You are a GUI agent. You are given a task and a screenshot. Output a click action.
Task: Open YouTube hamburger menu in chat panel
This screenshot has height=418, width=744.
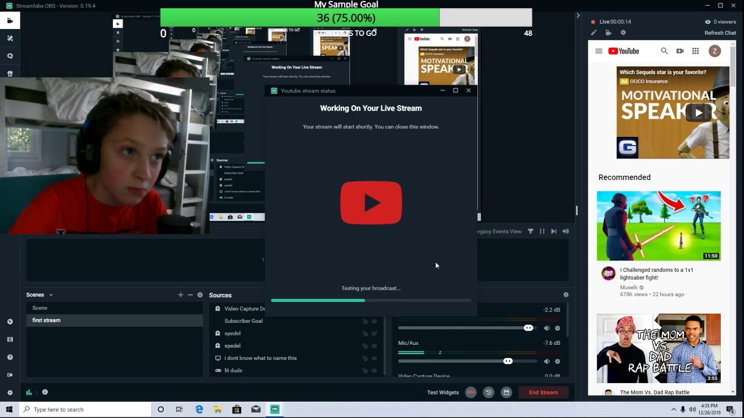pos(599,51)
